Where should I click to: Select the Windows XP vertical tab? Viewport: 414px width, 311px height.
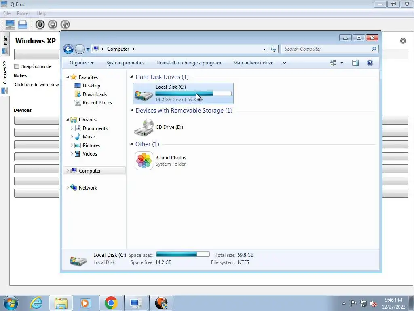coord(5,77)
